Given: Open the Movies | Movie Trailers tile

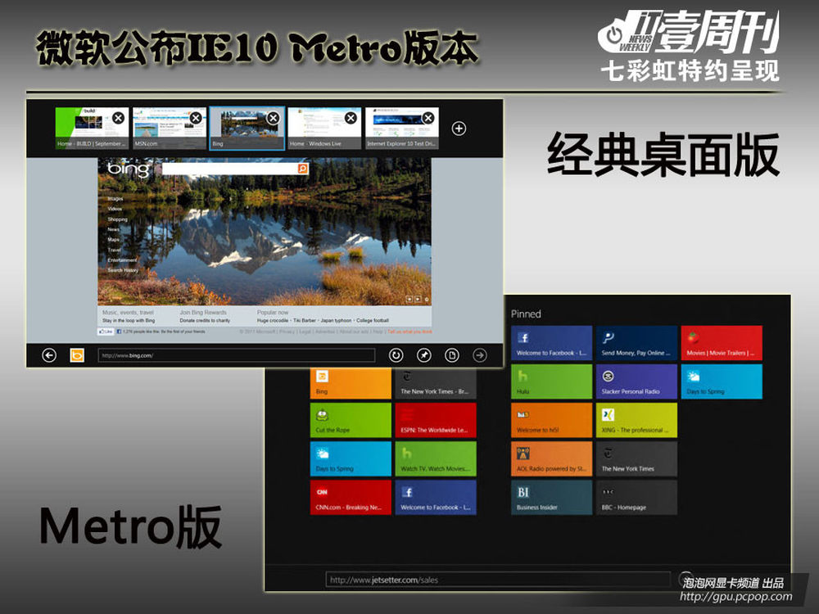Looking at the screenshot, I should point(722,343).
